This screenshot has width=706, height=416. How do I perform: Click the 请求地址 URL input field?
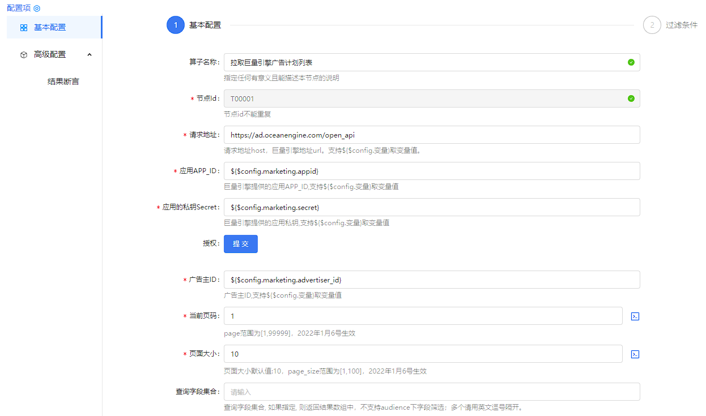pyautogui.click(x=431, y=135)
